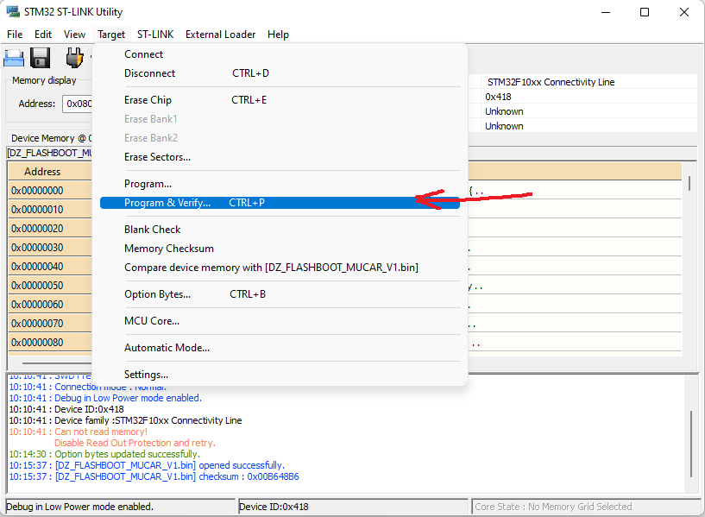Click the Device ID:0x418 status bar entry
705x517 pixels.
(354, 507)
